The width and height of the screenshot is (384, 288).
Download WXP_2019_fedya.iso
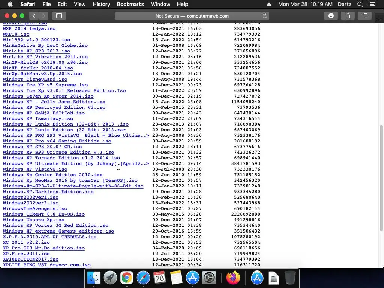tap(29, 28)
